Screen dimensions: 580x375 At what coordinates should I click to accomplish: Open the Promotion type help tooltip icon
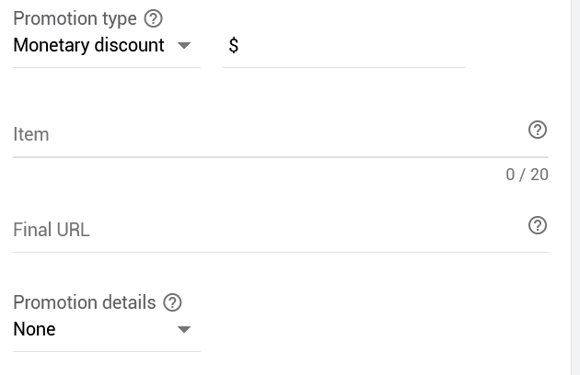tap(153, 18)
